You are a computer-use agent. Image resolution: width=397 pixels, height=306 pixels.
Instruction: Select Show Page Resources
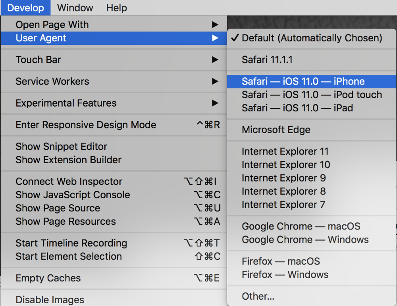pos(114,222)
